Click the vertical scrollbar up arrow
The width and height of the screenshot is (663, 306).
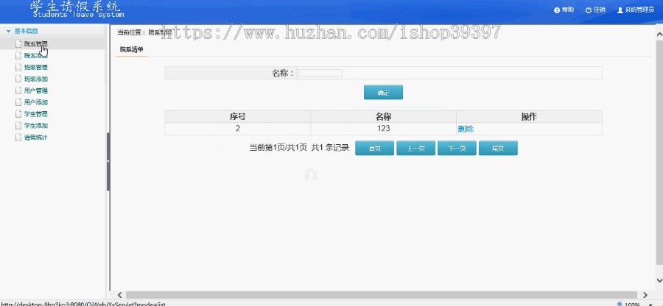659,33
